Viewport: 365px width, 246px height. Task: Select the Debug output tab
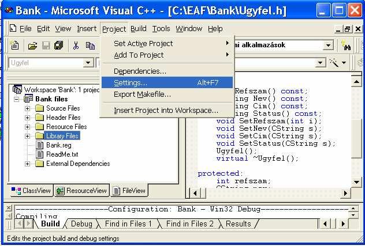coord(81,224)
